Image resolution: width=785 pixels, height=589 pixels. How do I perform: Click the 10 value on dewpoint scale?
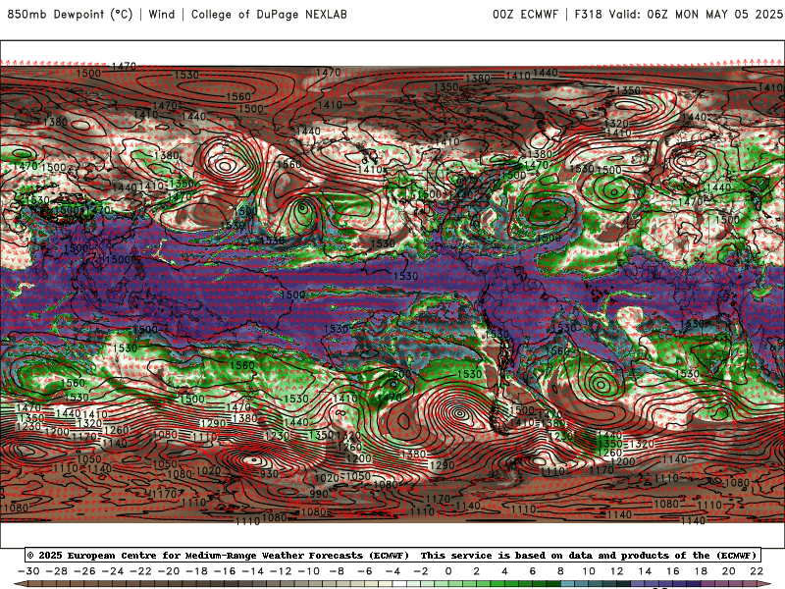pos(589,571)
